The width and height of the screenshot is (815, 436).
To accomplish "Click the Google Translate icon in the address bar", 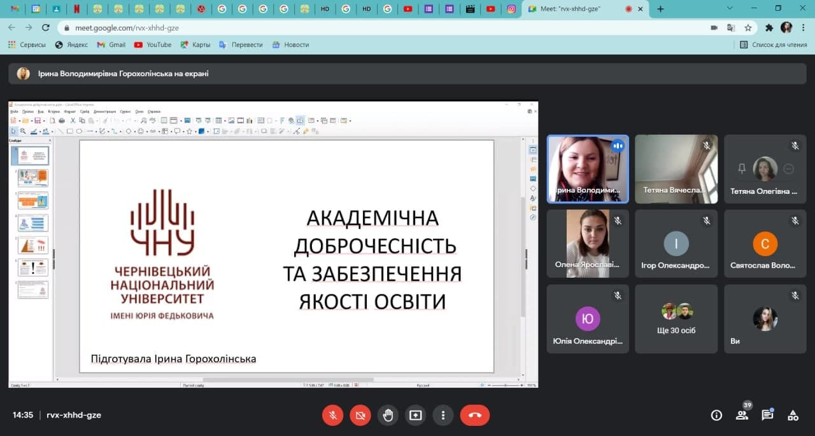I will click(731, 27).
